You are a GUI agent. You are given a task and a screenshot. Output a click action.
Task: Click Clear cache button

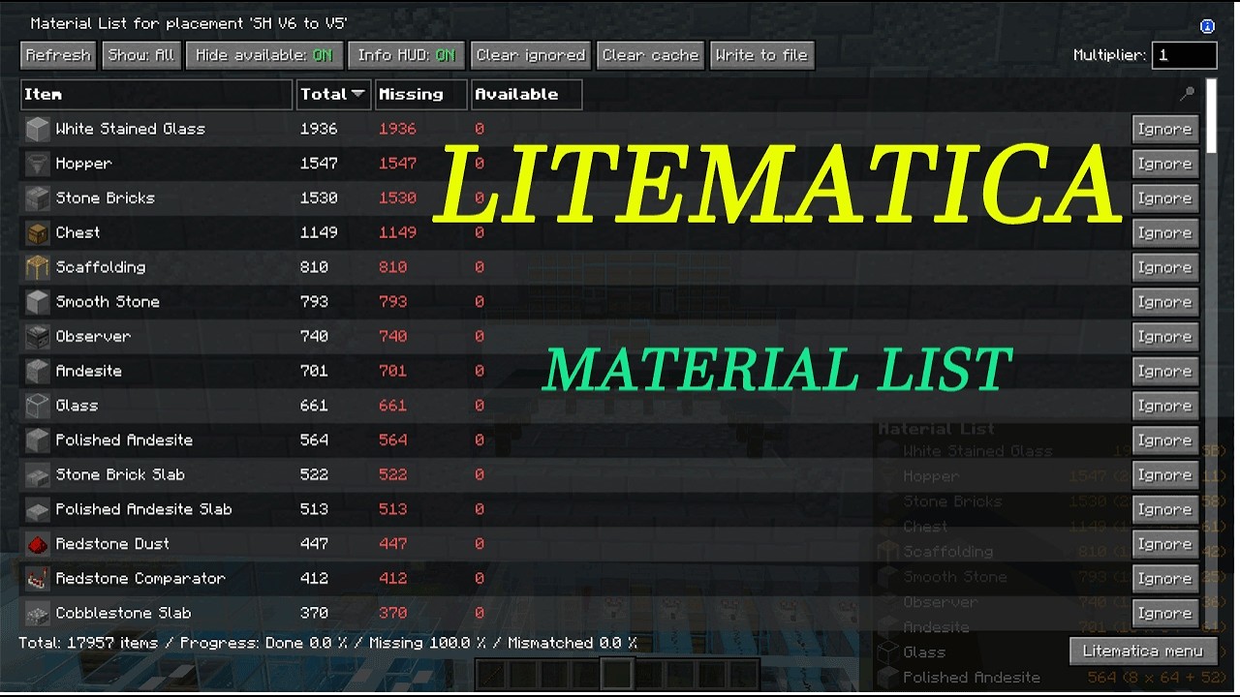tap(650, 55)
